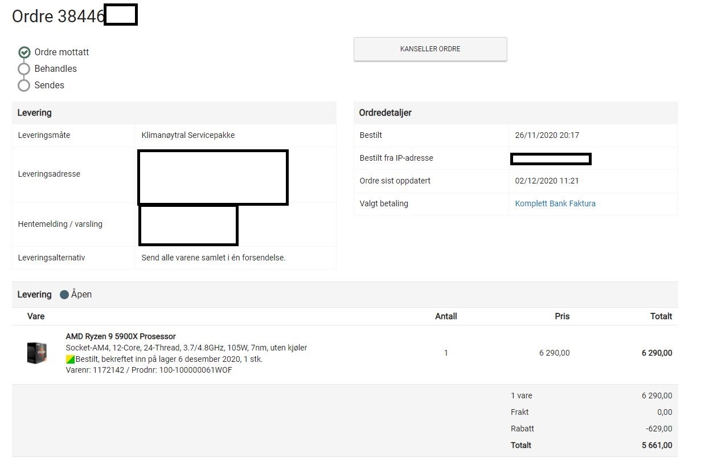Click the Antall column header

pos(446,316)
